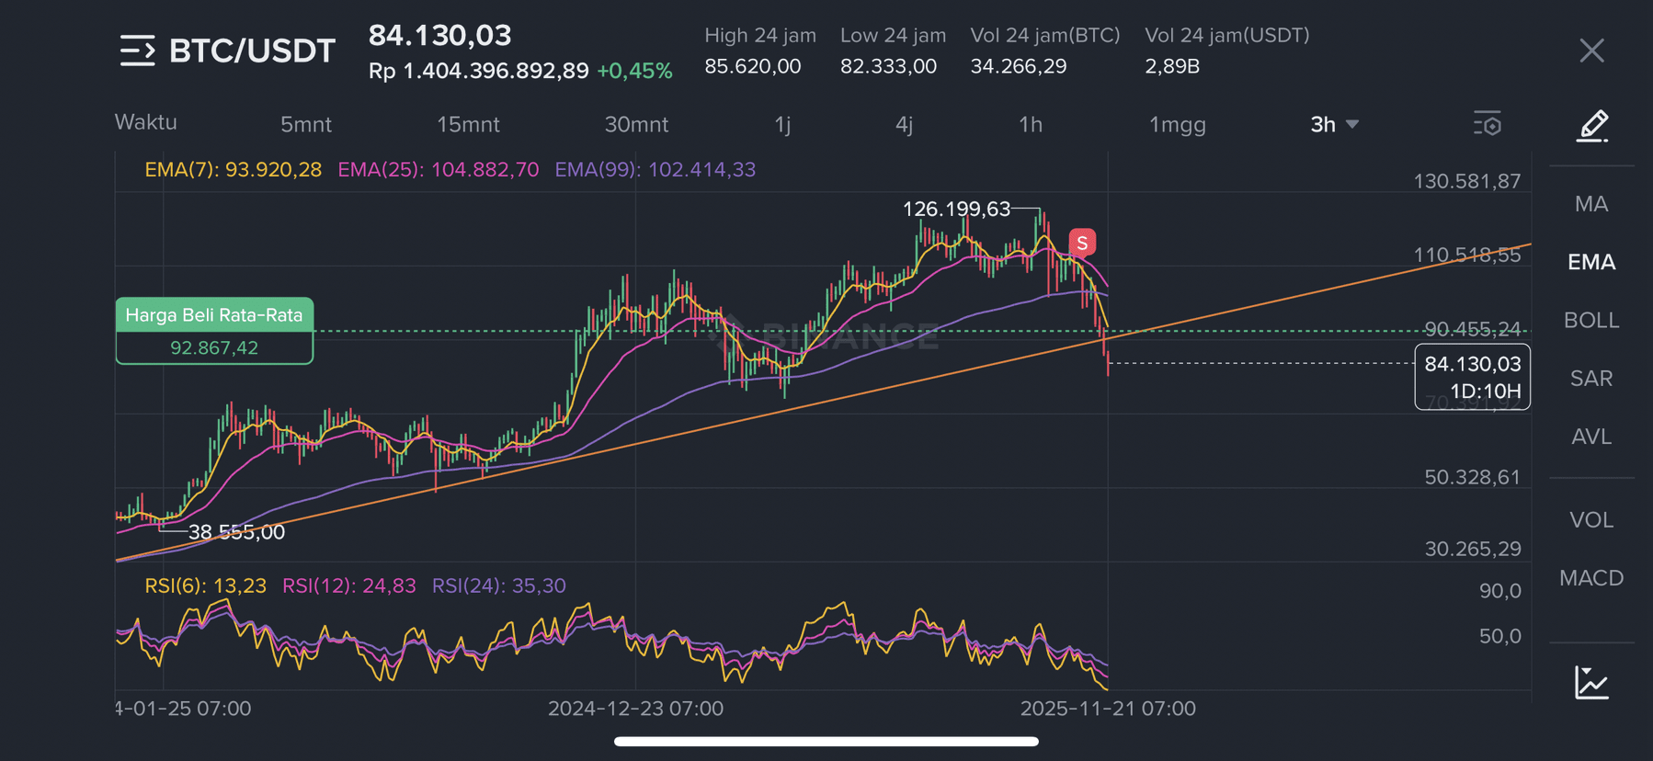
Task: Tap the 110.518,55 price axis label
Action: pos(1466,256)
